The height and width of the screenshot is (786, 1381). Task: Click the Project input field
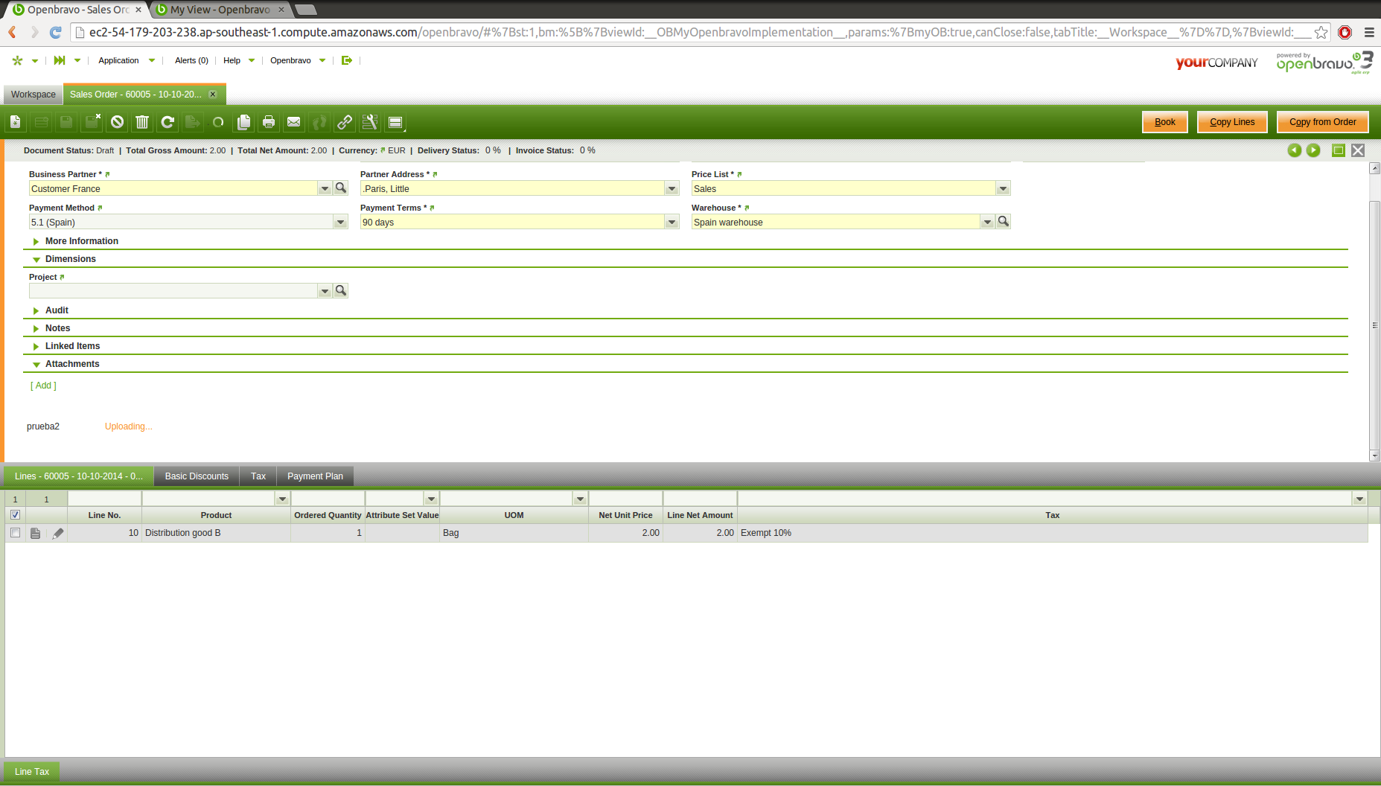[x=173, y=291]
